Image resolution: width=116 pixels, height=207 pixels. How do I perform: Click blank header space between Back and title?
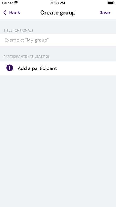point(30,13)
